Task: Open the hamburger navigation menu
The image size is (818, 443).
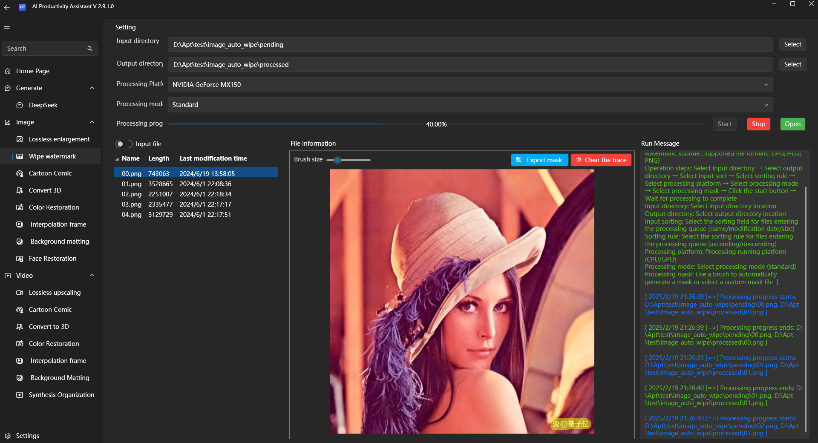Action: [x=7, y=26]
